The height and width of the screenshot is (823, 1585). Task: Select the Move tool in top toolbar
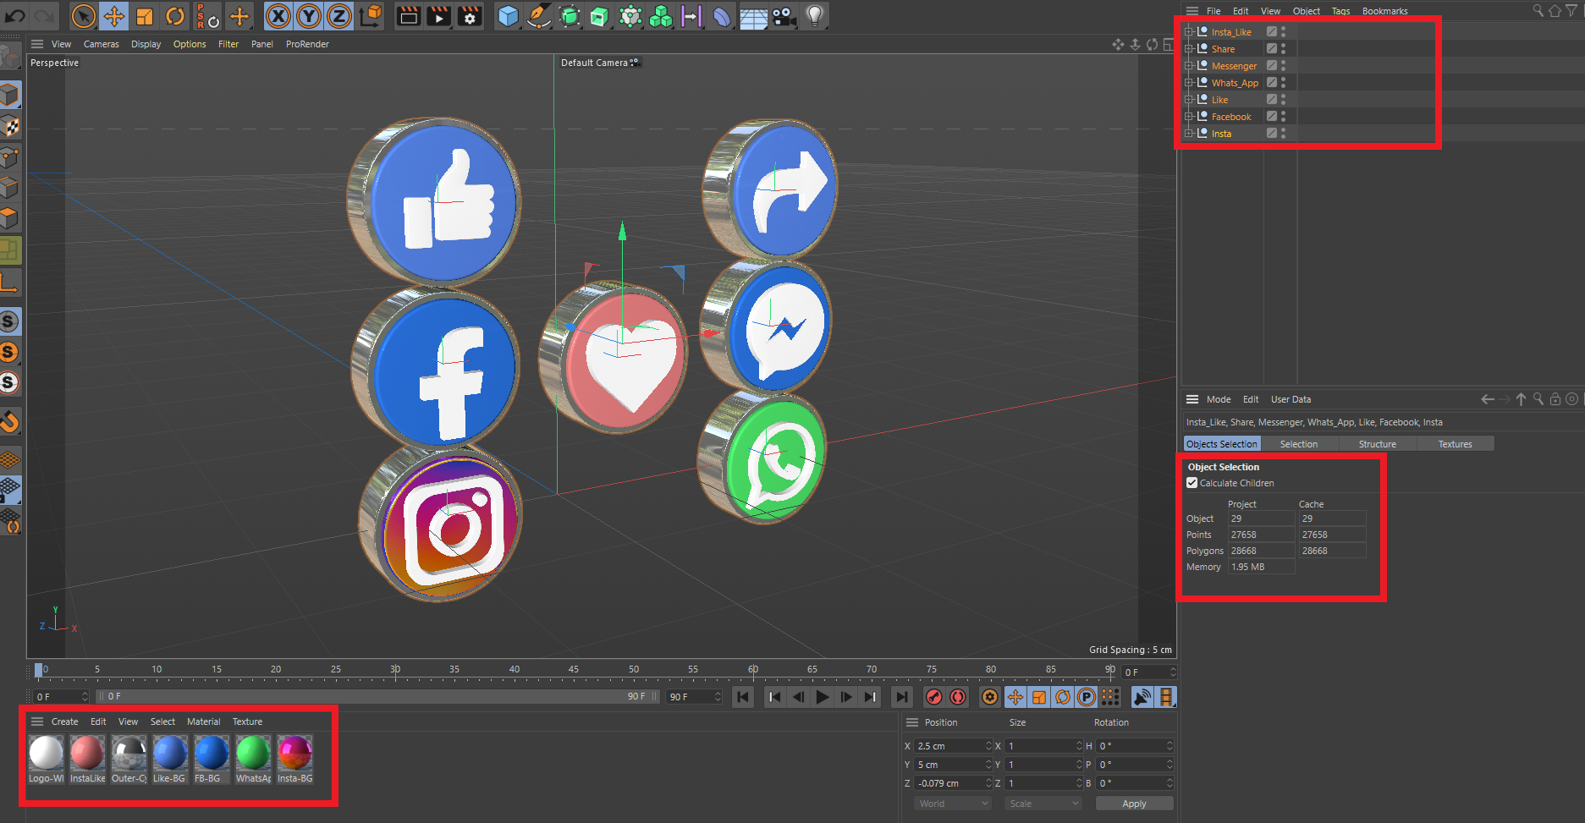coord(113,16)
